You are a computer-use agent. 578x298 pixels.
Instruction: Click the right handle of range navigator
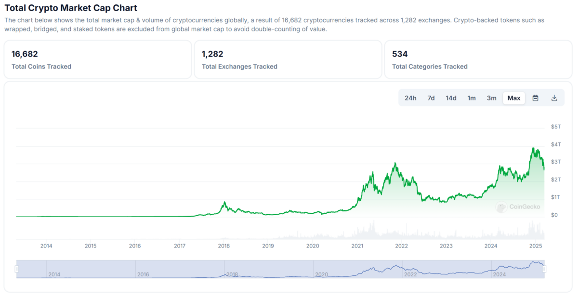click(x=544, y=269)
